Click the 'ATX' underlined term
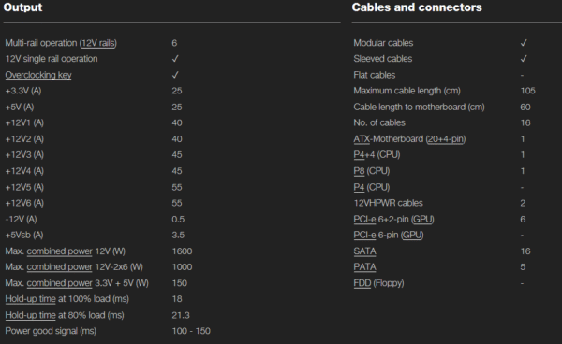562x344 pixels. (362, 139)
